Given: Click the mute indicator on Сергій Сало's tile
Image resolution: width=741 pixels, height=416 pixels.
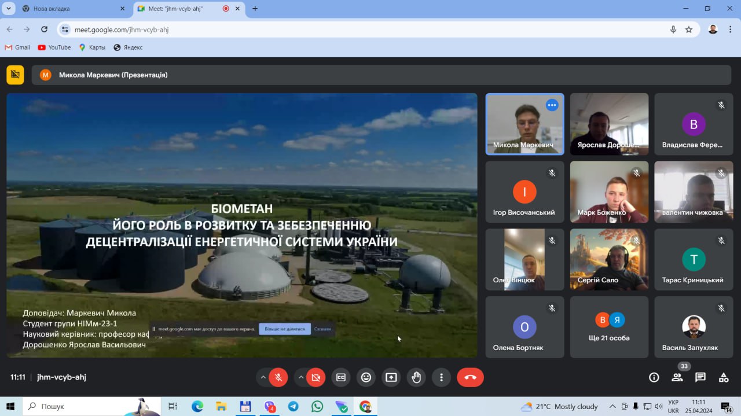Looking at the screenshot, I should coord(636,240).
